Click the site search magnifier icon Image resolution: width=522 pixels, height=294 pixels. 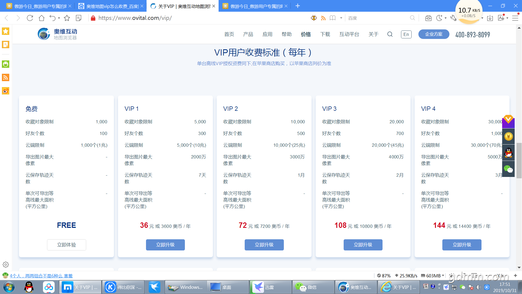coord(390,34)
